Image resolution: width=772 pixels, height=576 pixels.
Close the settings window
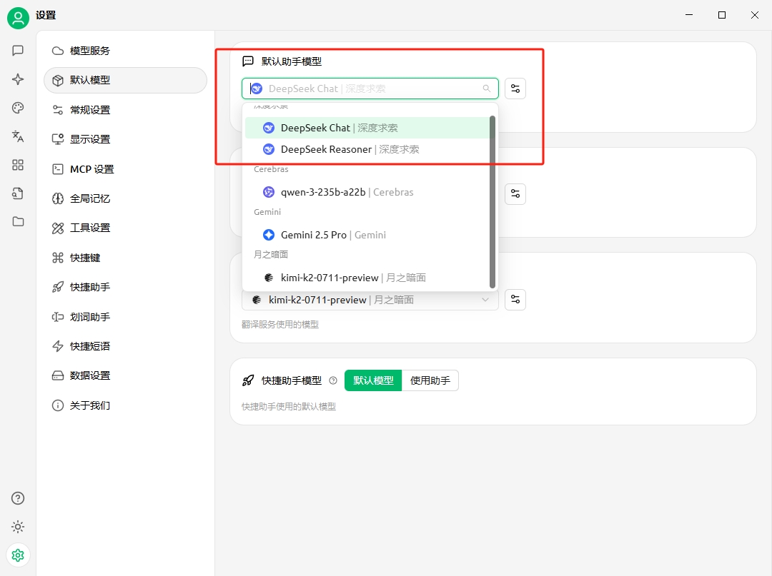pos(755,15)
